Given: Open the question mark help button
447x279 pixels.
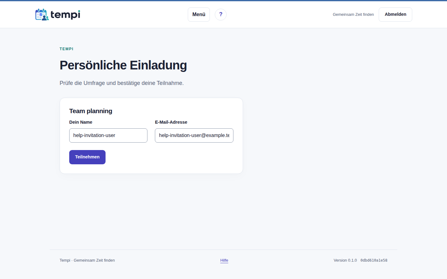Looking at the screenshot, I should (221, 15).
